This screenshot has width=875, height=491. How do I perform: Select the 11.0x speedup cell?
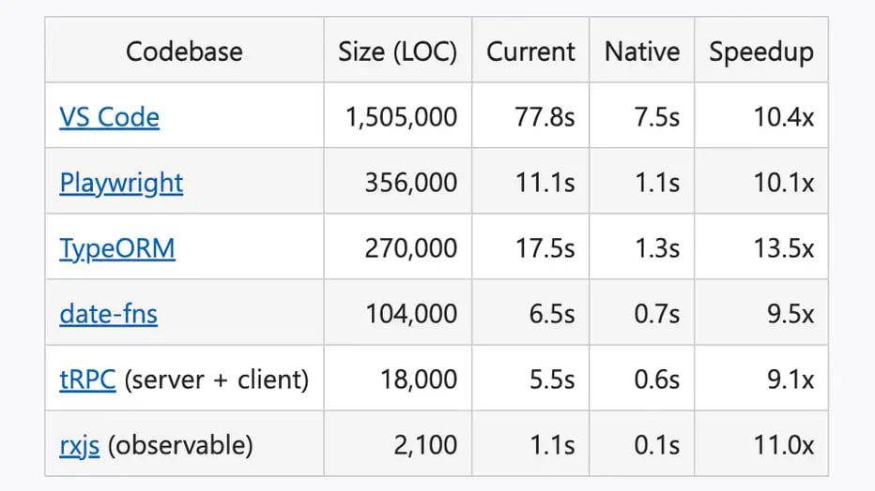[x=761, y=444]
